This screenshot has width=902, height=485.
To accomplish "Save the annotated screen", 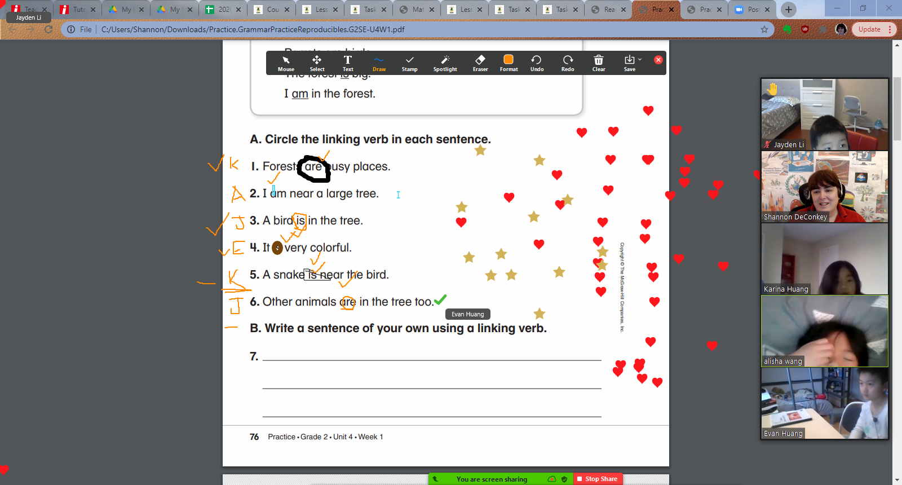I will [629, 63].
